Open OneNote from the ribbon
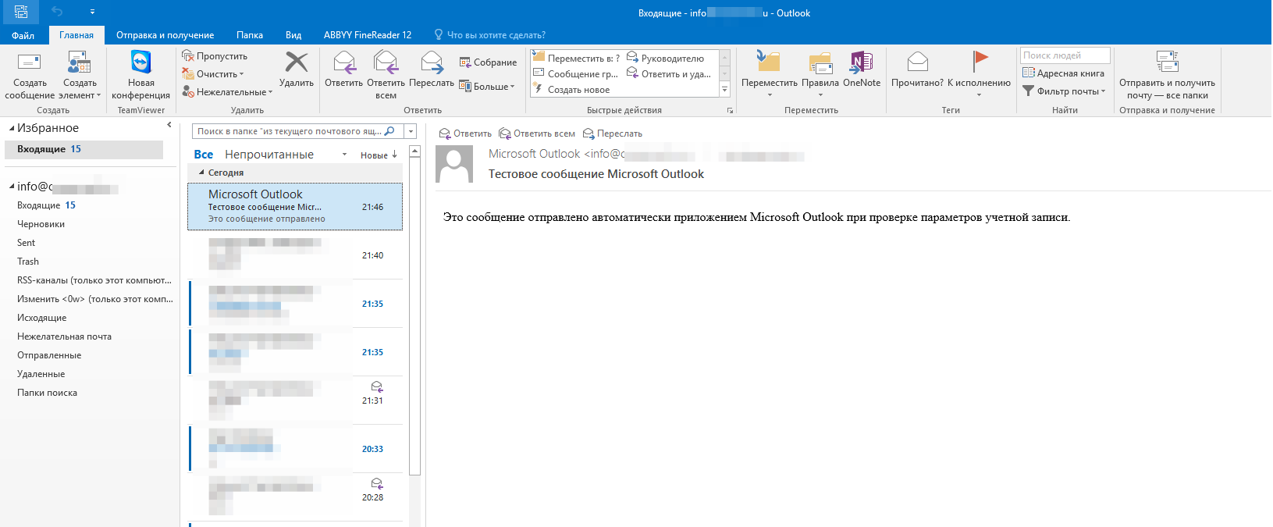The image size is (1273, 527). [861, 63]
